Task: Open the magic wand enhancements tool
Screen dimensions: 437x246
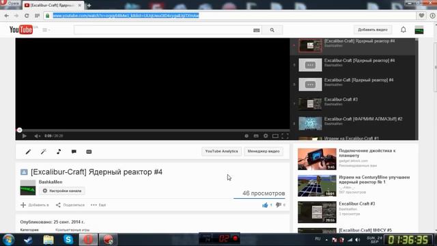Action: click(x=43, y=152)
